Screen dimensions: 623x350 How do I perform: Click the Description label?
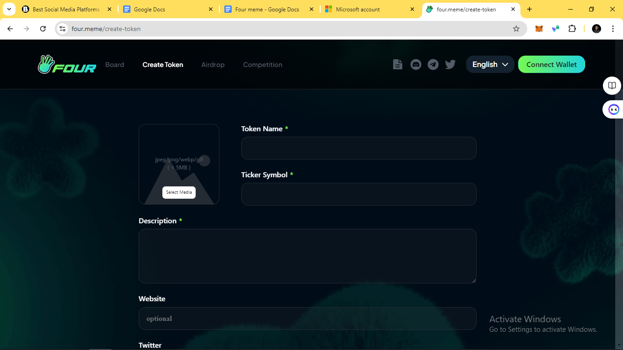coord(157,221)
